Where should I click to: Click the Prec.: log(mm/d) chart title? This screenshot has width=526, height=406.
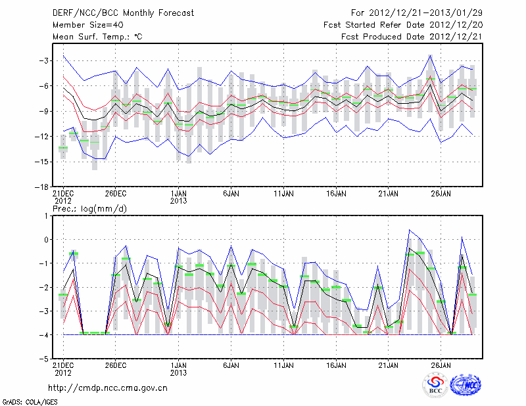[x=95, y=209]
